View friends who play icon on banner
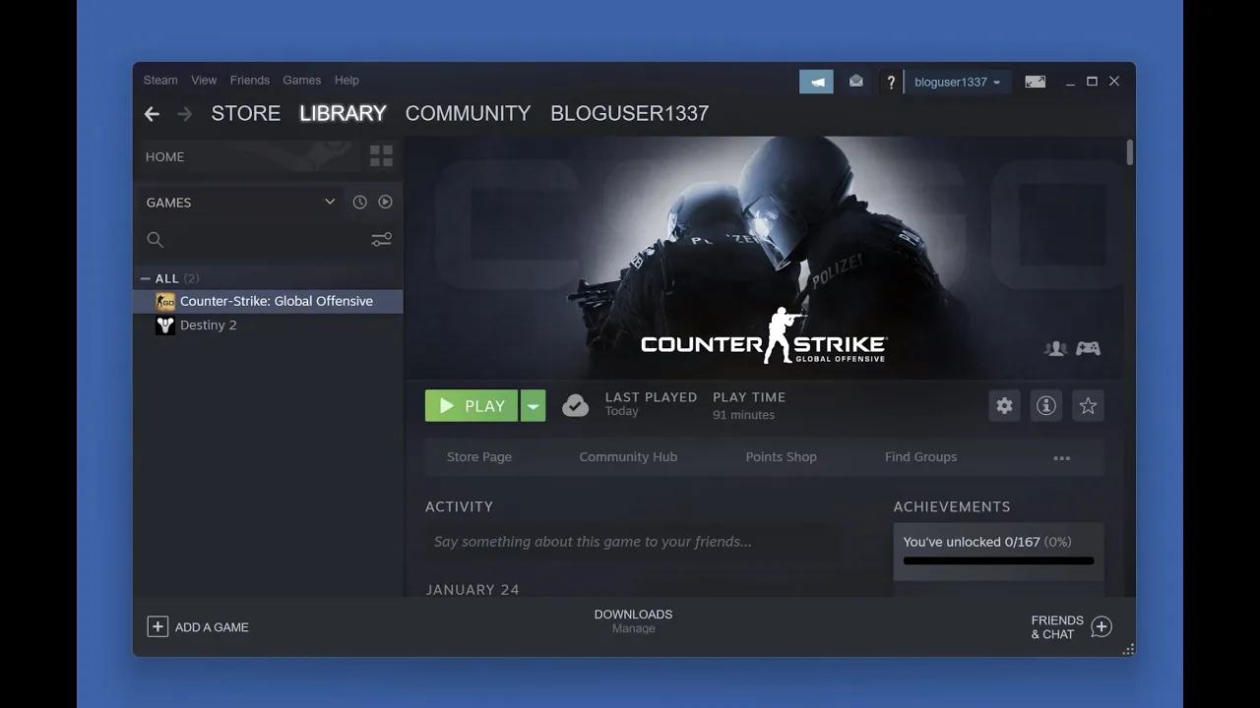Screen dimensions: 1260x708 pyautogui.click(x=1056, y=348)
